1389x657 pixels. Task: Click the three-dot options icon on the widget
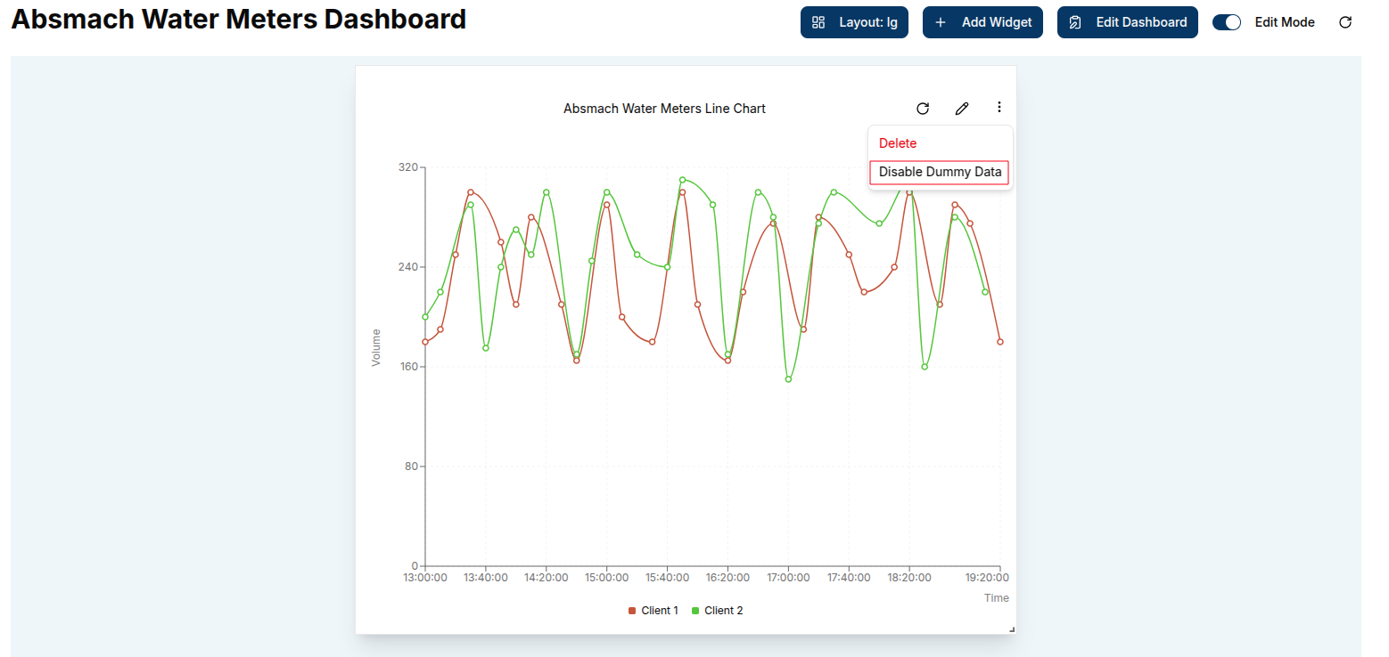coord(999,108)
